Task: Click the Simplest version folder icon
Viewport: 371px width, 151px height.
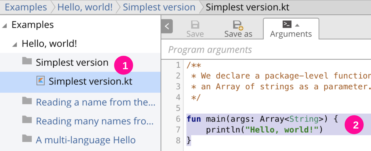Action: pos(27,61)
